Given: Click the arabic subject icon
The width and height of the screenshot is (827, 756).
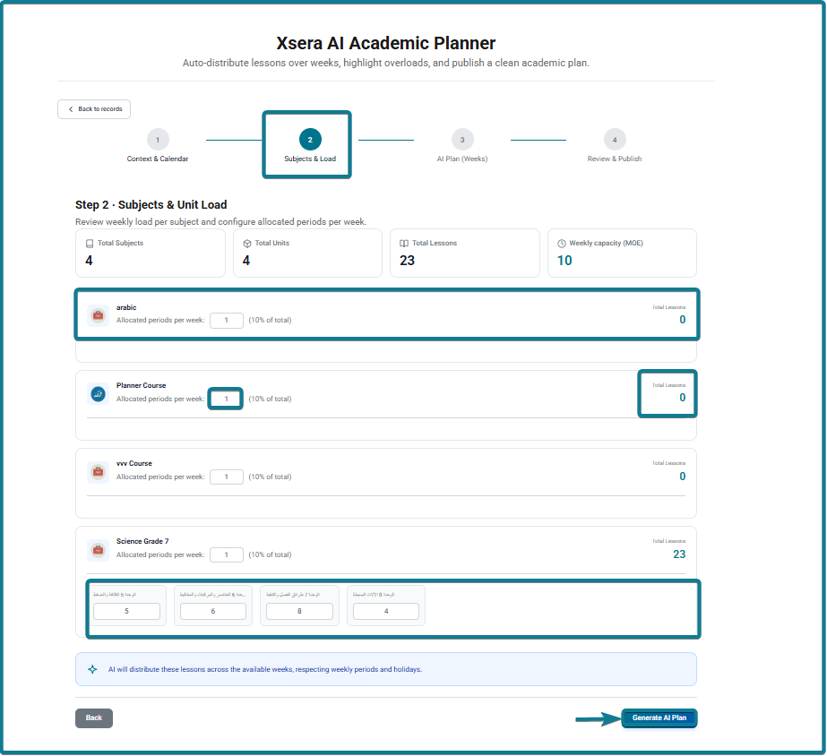Looking at the screenshot, I should pos(98,316).
